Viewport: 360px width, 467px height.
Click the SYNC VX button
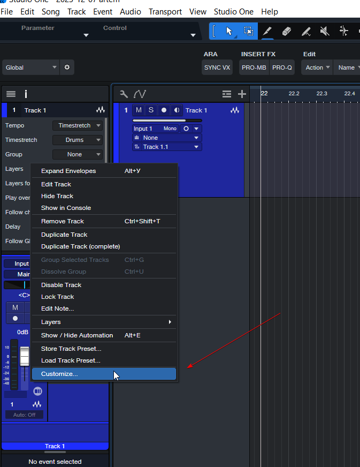pos(217,67)
